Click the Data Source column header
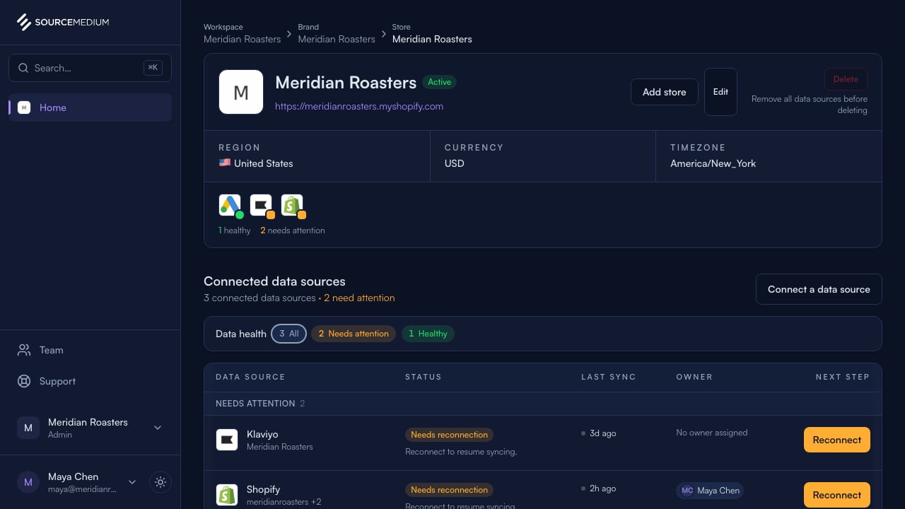Image resolution: width=905 pixels, height=509 pixels. tap(250, 377)
